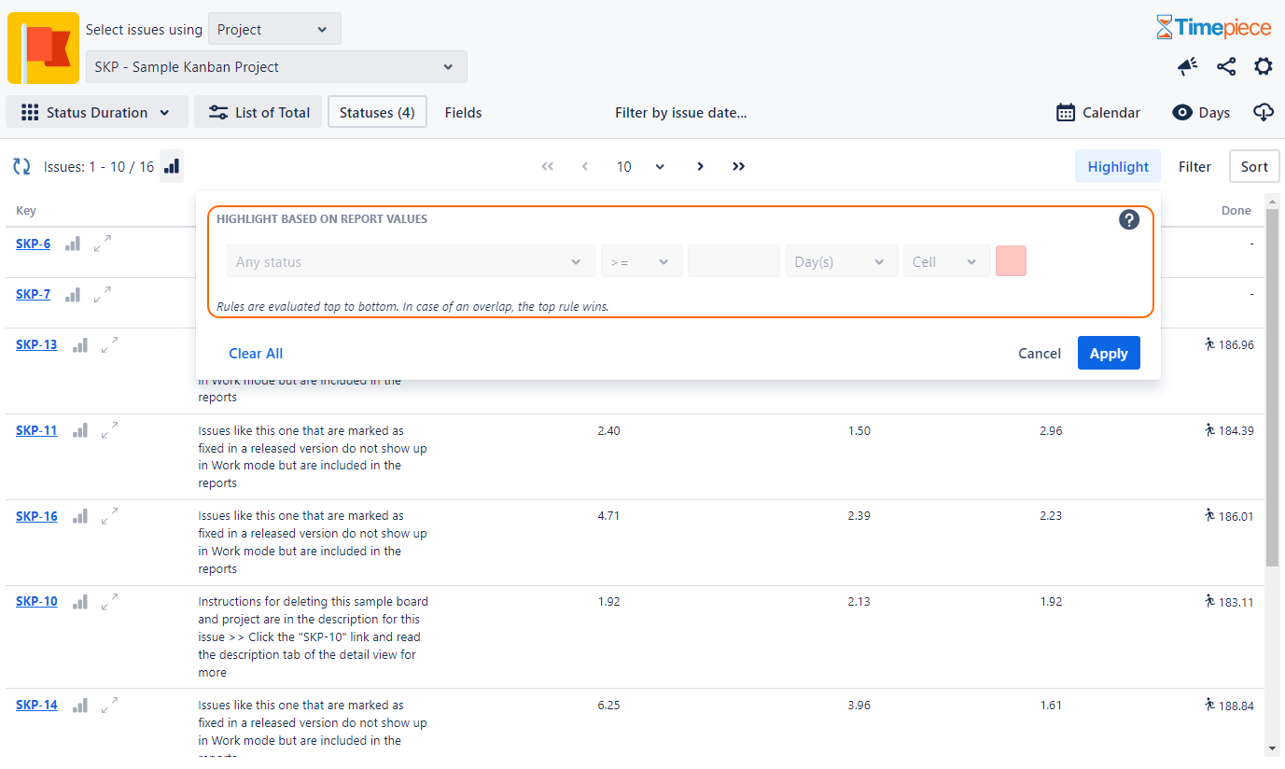Click the cloud download export icon
This screenshot has height=769, width=1285.
click(x=1263, y=112)
